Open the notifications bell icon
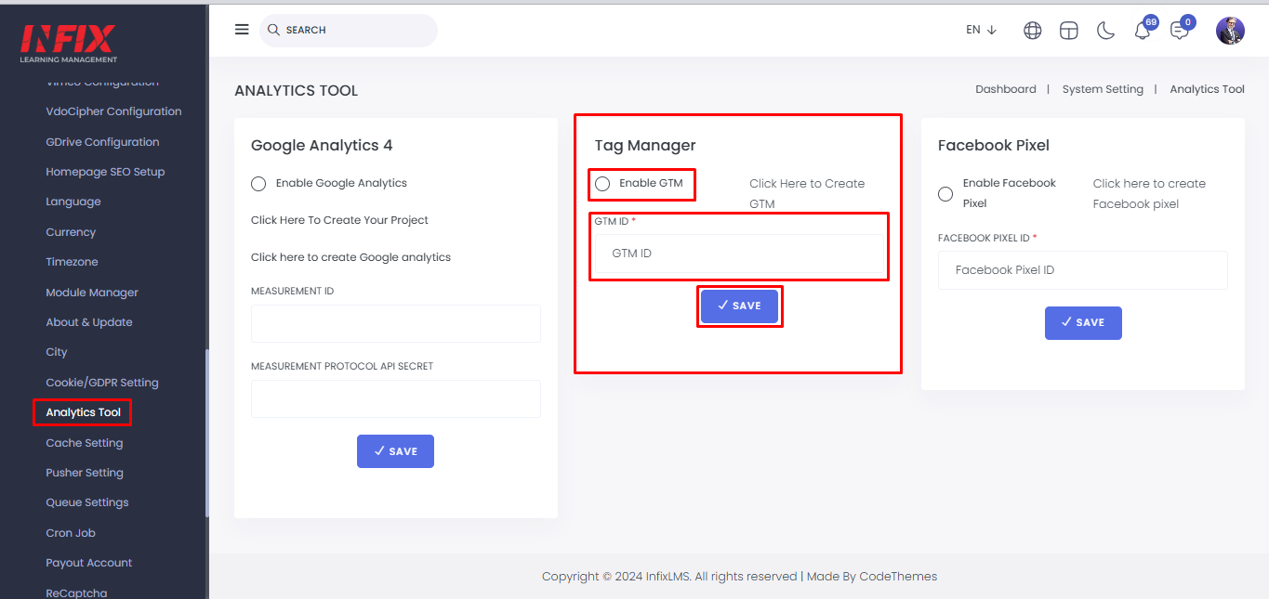The height and width of the screenshot is (599, 1269). [1143, 31]
